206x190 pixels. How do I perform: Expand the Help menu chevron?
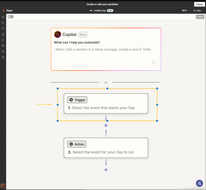pyautogui.click(x=202, y=11)
